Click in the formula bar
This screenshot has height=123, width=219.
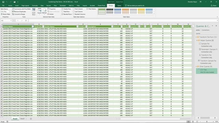click(123, 20)
